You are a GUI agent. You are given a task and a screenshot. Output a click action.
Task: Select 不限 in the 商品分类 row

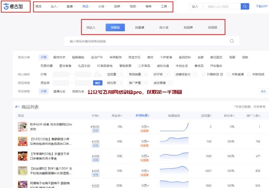pos(44,57)
